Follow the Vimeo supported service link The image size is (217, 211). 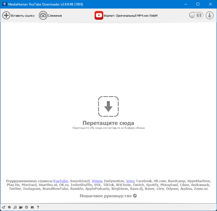pos(97,181)
